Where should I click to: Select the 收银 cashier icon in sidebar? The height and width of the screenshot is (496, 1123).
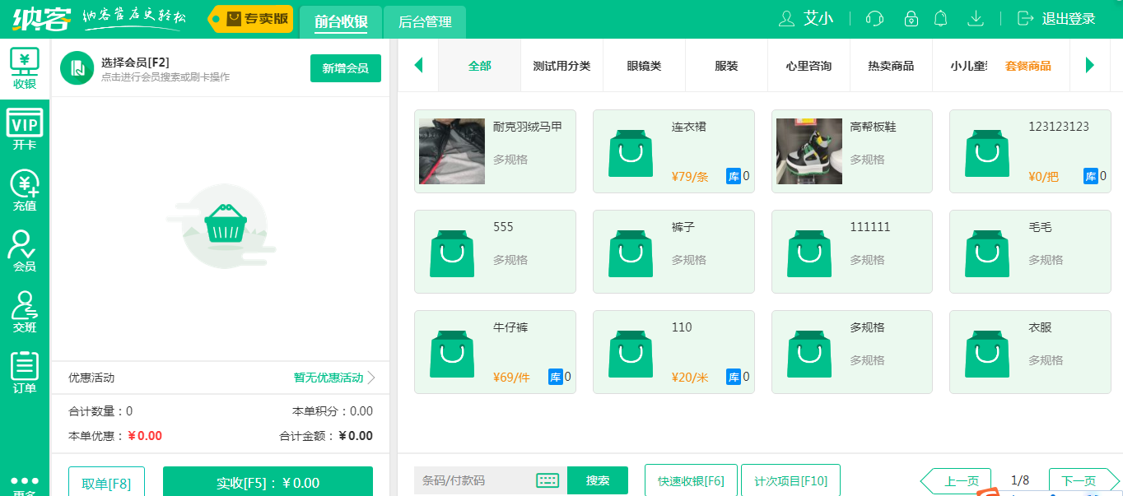tap(25, 64)
